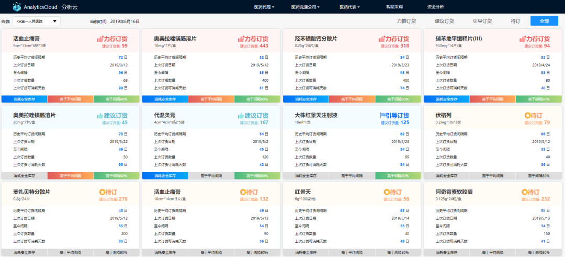Click thumbs-up icon on 硝苯地平缓释片(III) card
This screenshot has width=565, height=257.
pos(523,39)
